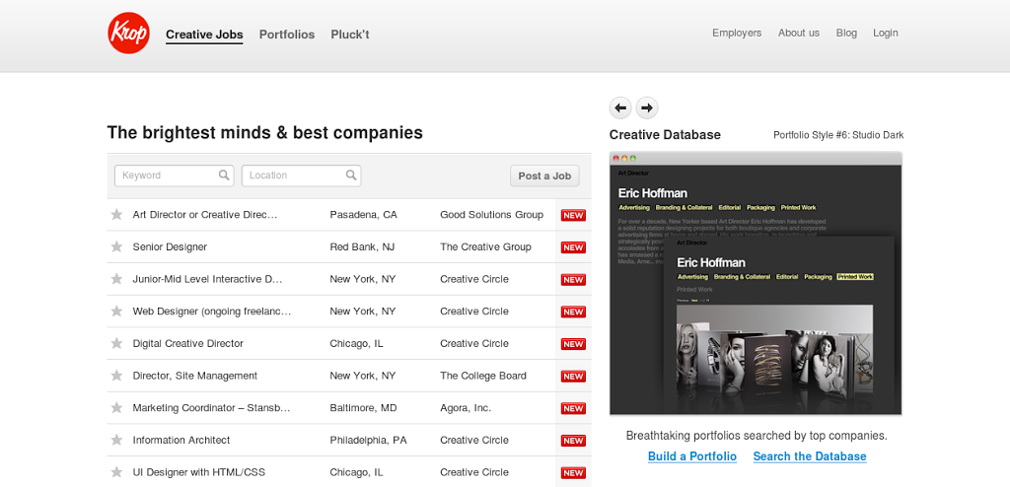Open the Senior Designer job title
The image size is (1010, 487).
coord(170,246)
